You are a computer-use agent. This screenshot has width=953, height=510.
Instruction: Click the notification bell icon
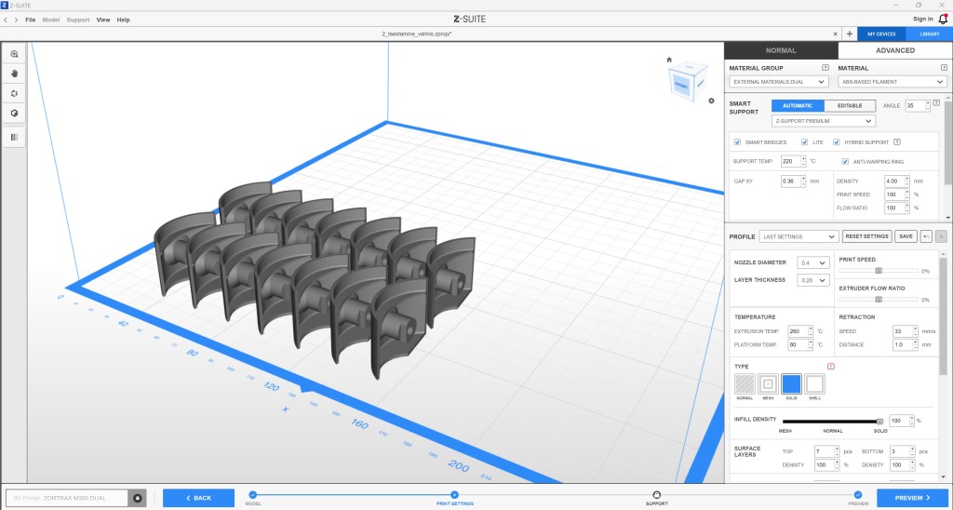click(x=943, y=19)
